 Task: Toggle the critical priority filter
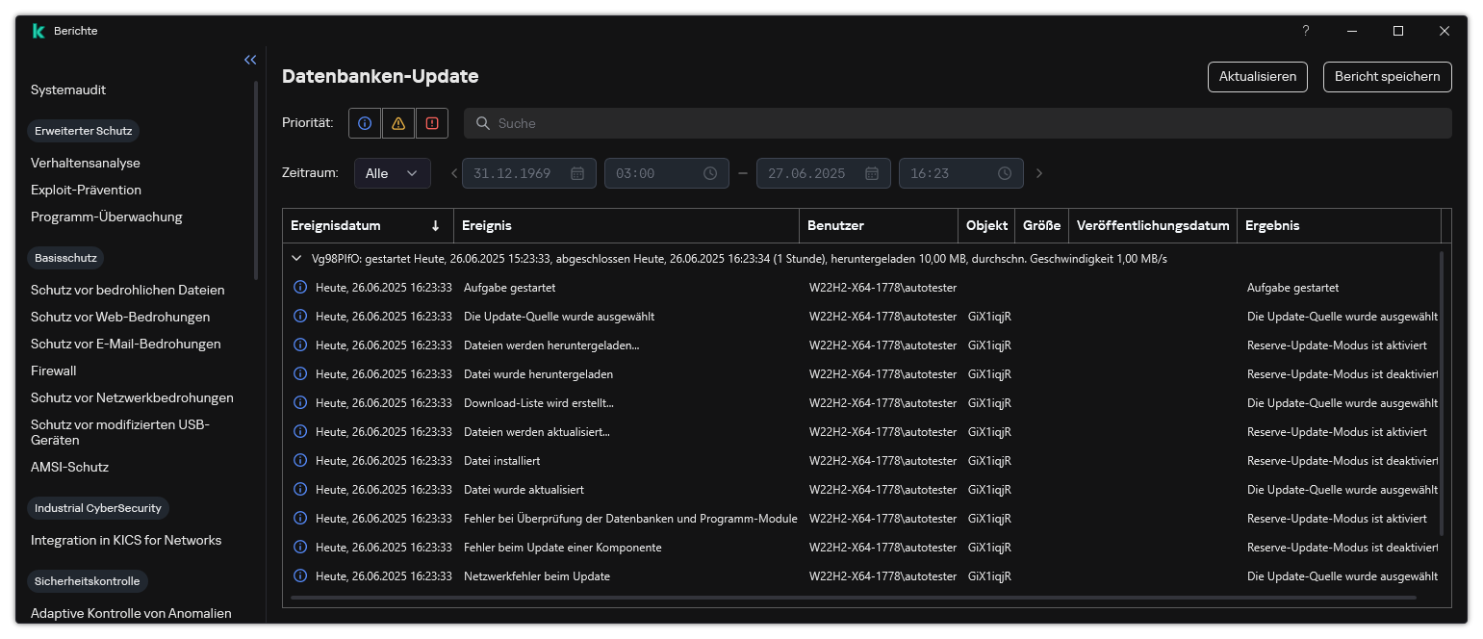(x=432, y=123)
